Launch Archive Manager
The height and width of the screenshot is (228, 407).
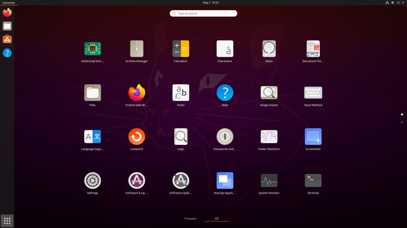(x=137, y=49)
